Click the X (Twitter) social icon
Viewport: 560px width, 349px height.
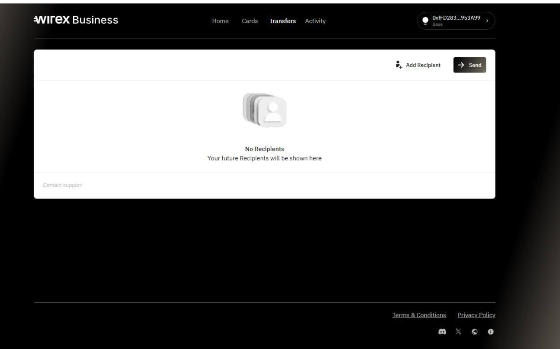(x=458, y=332)
